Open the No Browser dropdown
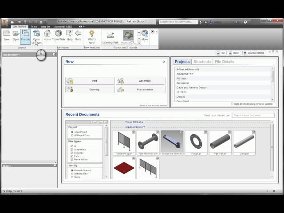This screenshot has height=213, width=284. tap(12, 55)
